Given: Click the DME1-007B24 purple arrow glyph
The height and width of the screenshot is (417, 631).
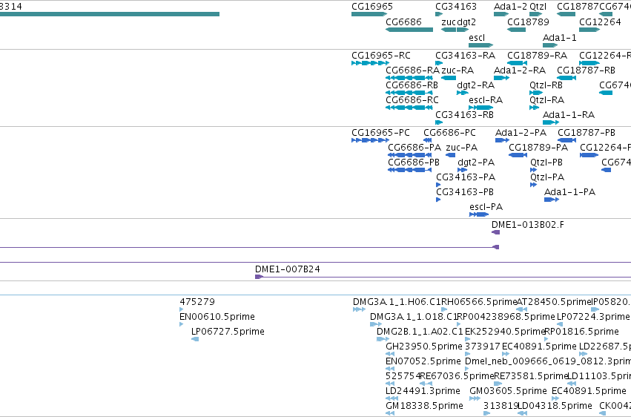Looking at the screenshot, I should [260, 277].
